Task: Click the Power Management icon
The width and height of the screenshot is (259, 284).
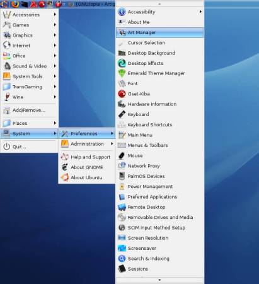Action: (x=122, y=187)
